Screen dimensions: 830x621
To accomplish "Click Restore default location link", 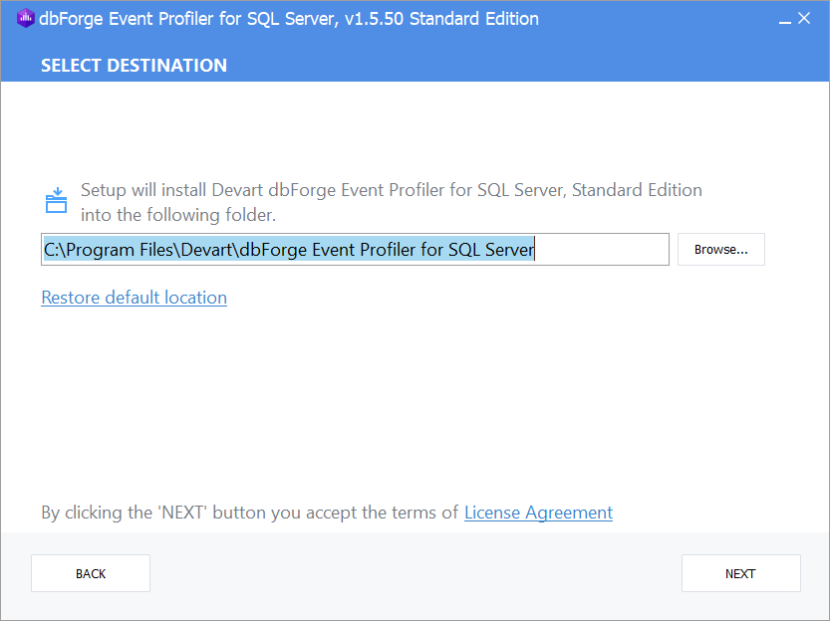I will tap(134, 298).
